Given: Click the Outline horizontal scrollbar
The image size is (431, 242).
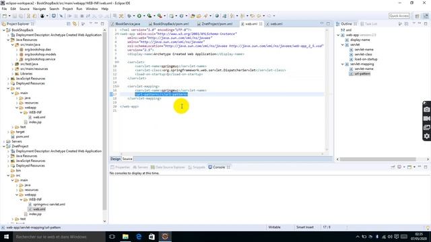Looking at the screenshot, I should 378,159.
